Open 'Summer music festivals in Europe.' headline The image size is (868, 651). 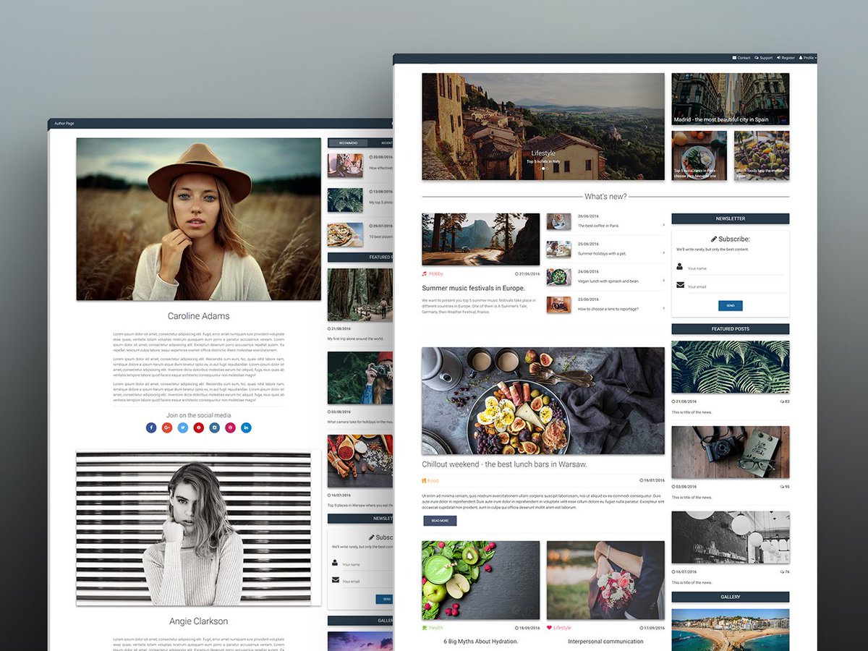(x=473, y=288)
